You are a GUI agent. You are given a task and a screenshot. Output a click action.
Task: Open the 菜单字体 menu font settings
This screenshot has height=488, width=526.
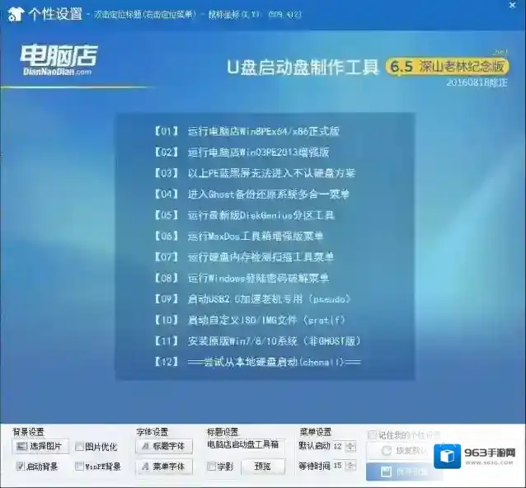pos(164,467)
